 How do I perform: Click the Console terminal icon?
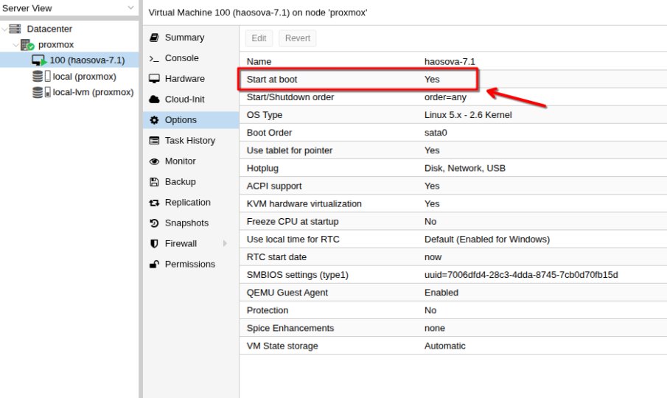(x=154, y=58)
